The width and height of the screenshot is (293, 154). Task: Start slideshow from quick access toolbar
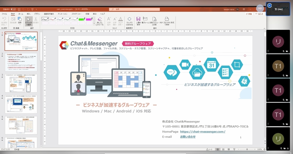(32, 9)
